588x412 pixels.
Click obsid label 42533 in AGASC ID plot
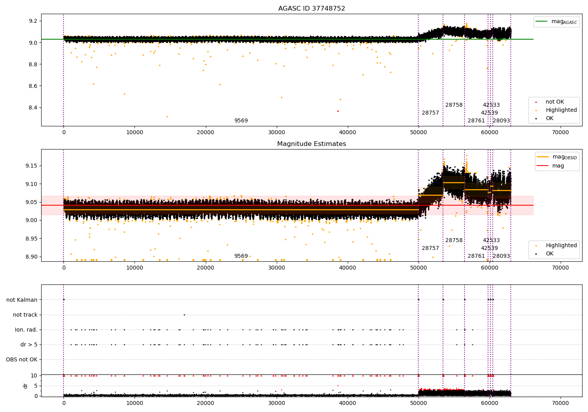(x=491, y=105)
